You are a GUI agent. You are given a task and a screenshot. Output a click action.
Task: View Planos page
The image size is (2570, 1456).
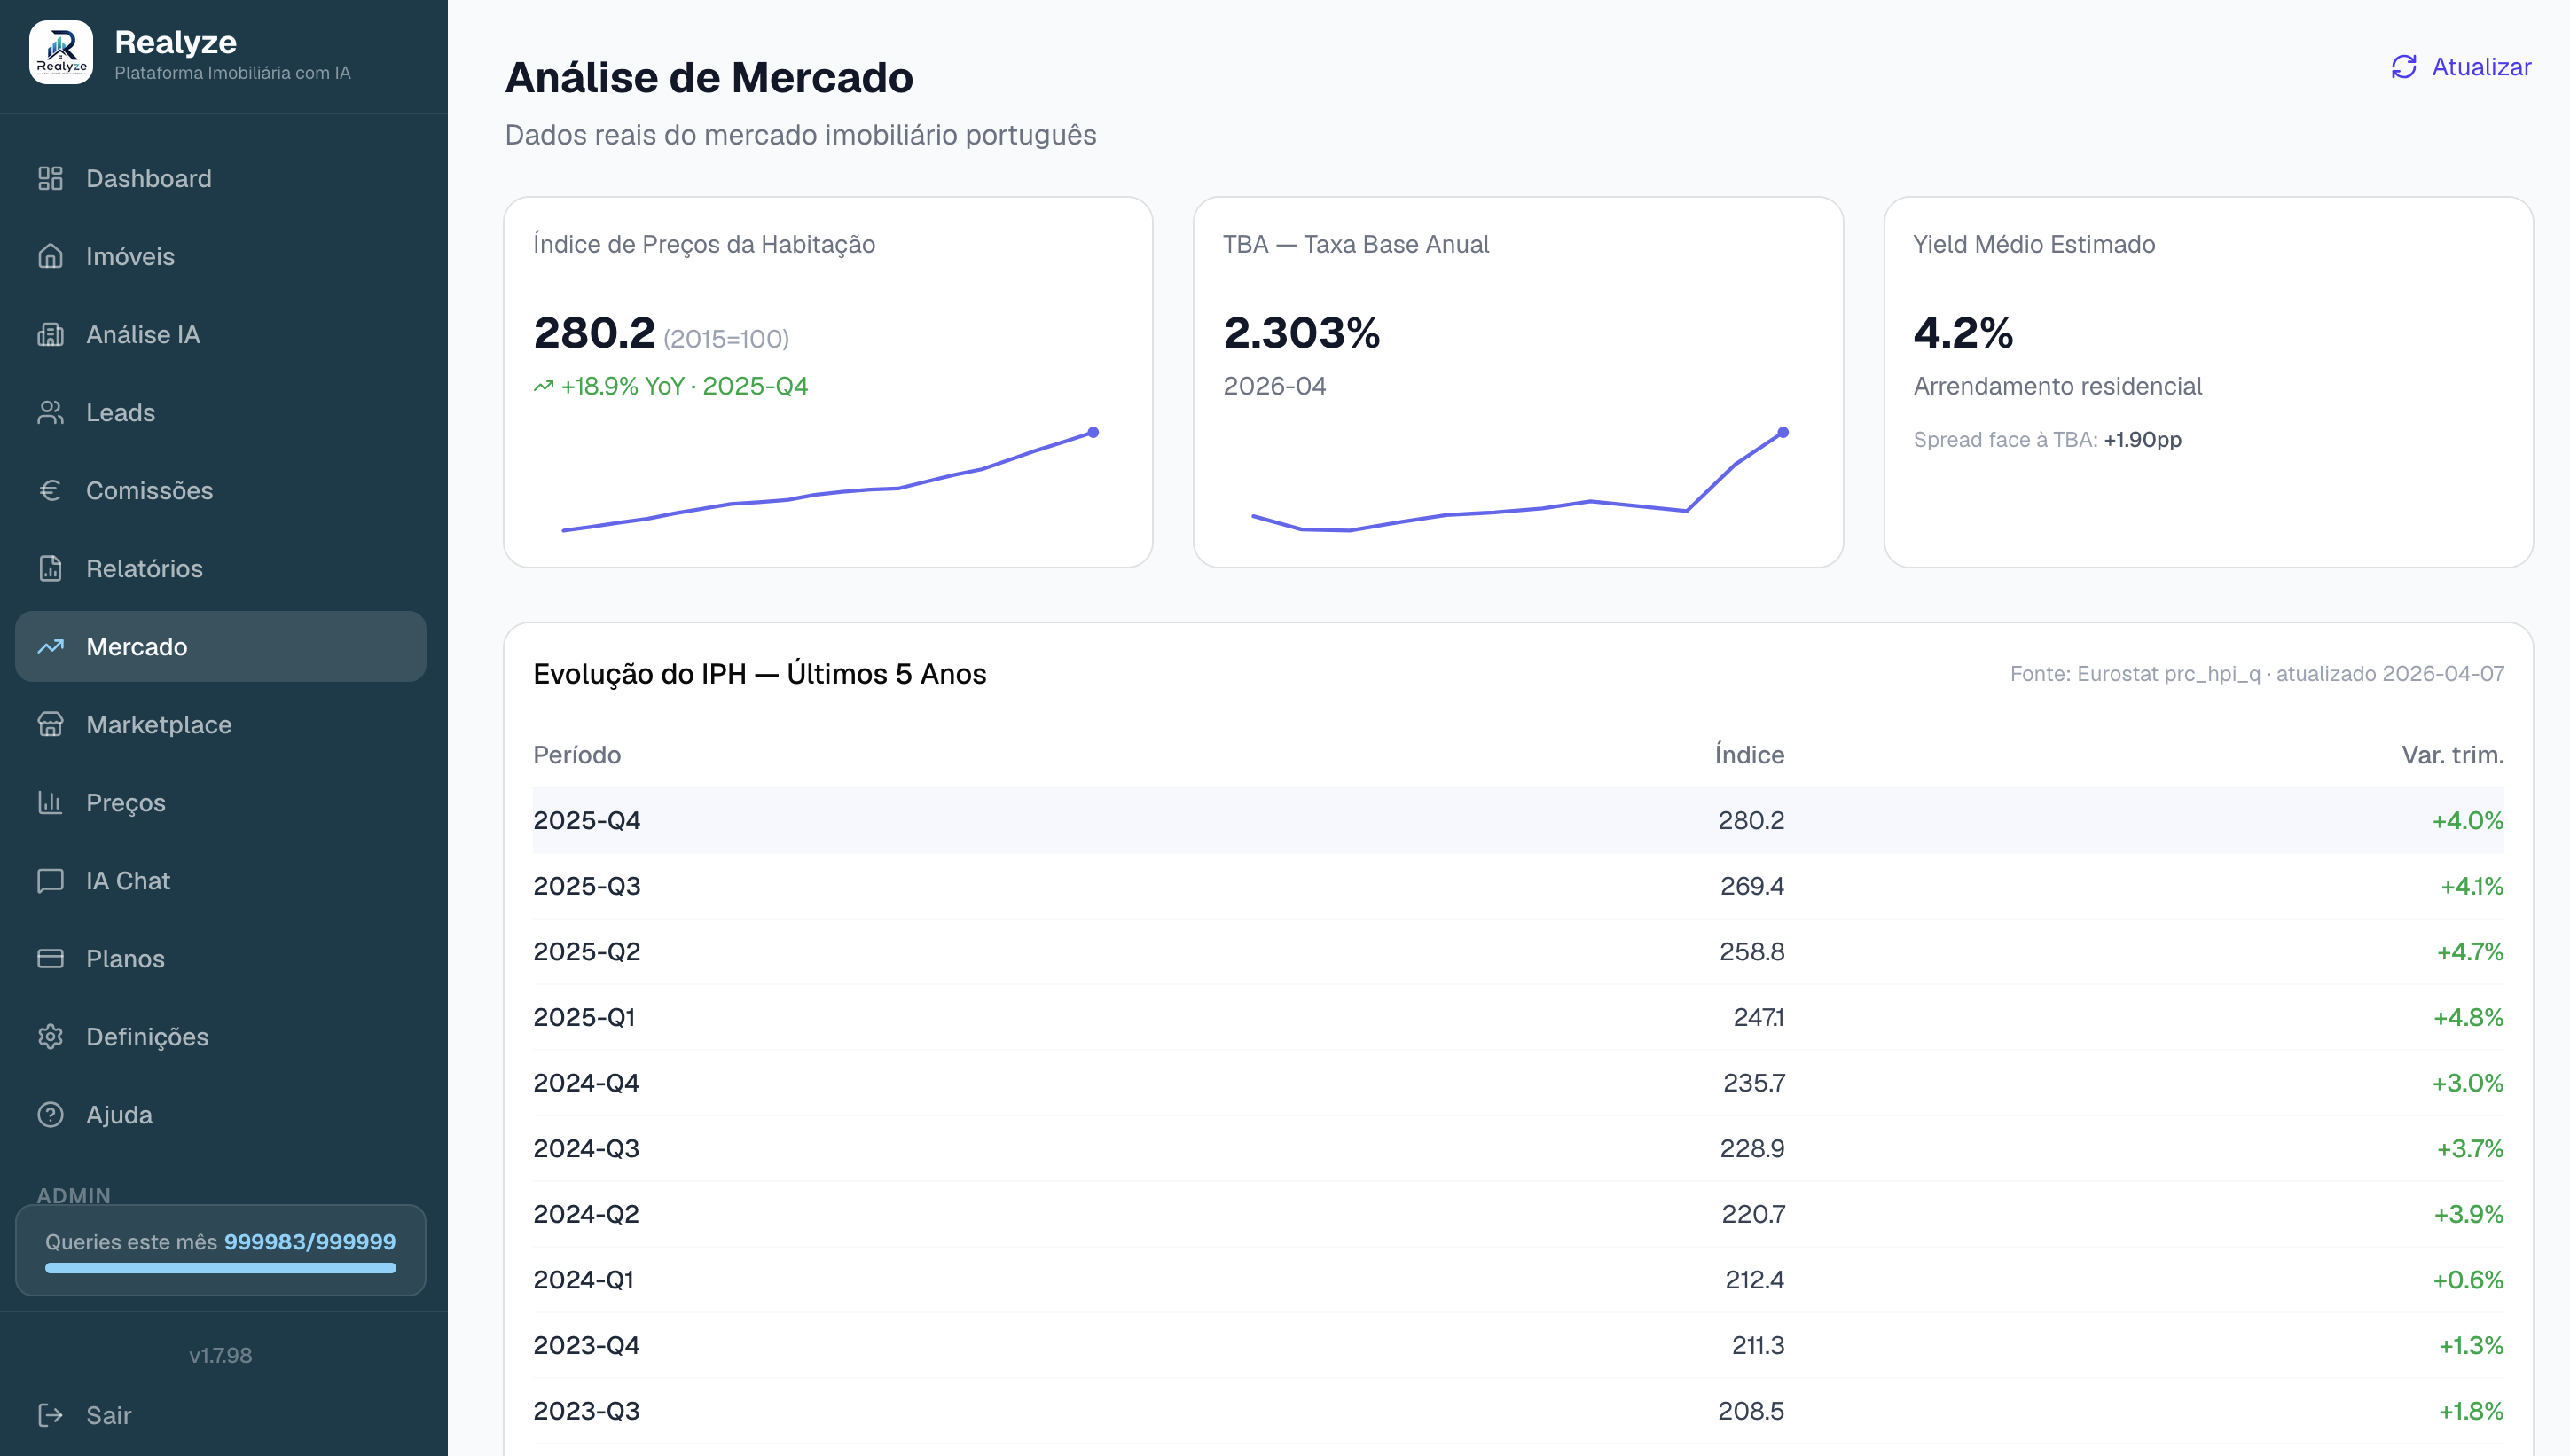pos(221,958)
